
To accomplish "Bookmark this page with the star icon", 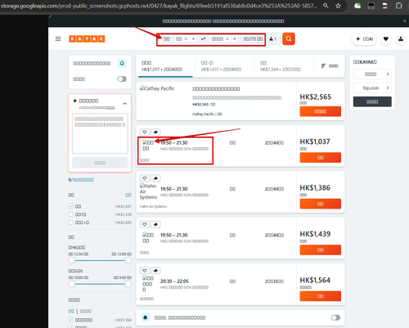I will coord(338,6).
